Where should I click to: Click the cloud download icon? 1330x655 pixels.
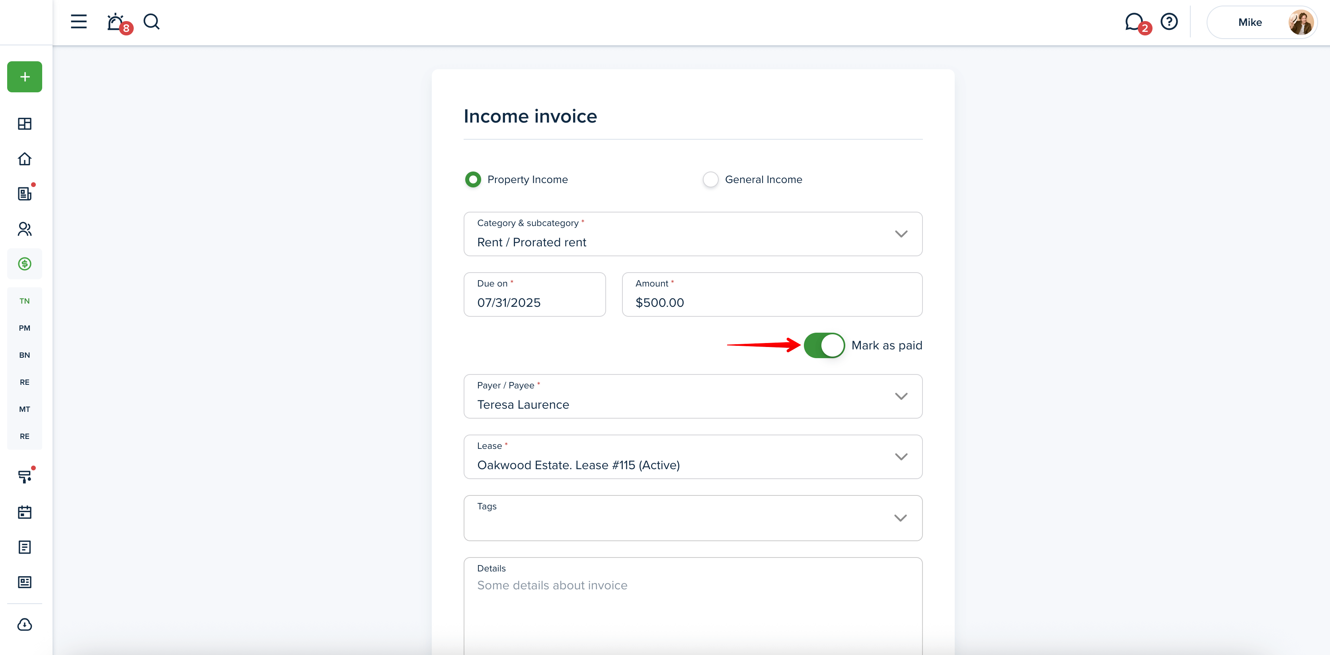coord(25,624)
